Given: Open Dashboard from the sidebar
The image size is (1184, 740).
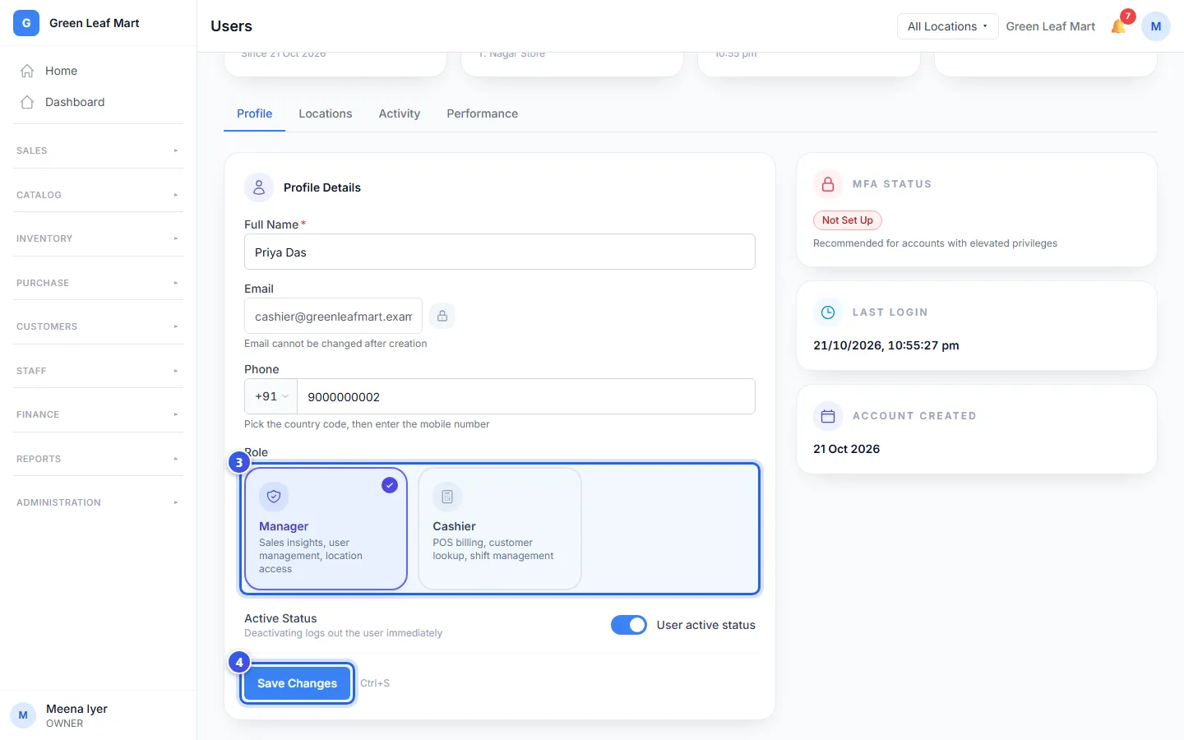Looking at the screenshot, I should 98,102.
